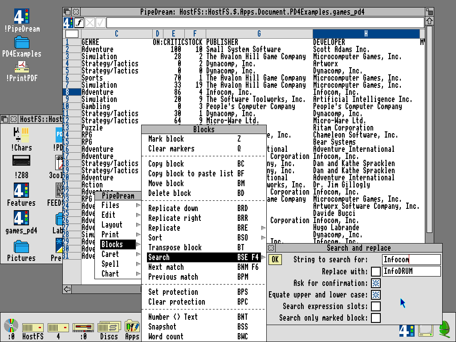
Task: Enable Search expression slots option
Action: click(376, 306)
